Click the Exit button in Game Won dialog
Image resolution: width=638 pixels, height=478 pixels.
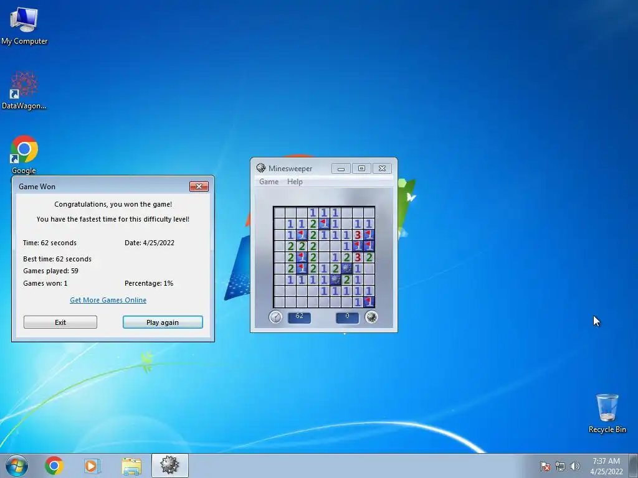60,322
